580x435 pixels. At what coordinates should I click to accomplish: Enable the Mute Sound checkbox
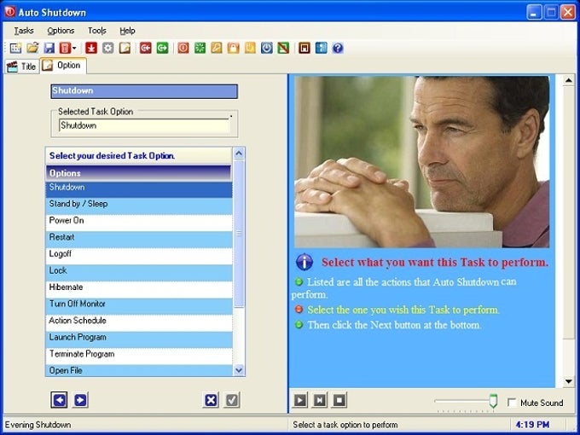coord(513,403)
